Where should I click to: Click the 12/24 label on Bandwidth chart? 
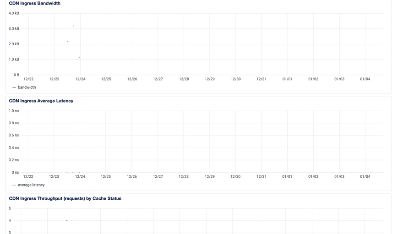[80, 79]
